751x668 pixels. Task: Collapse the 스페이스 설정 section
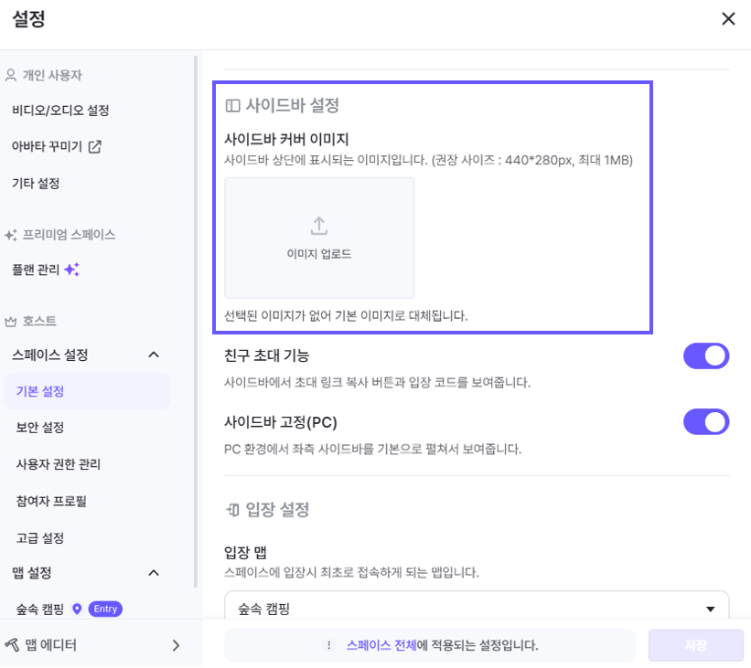coord(154,355)
